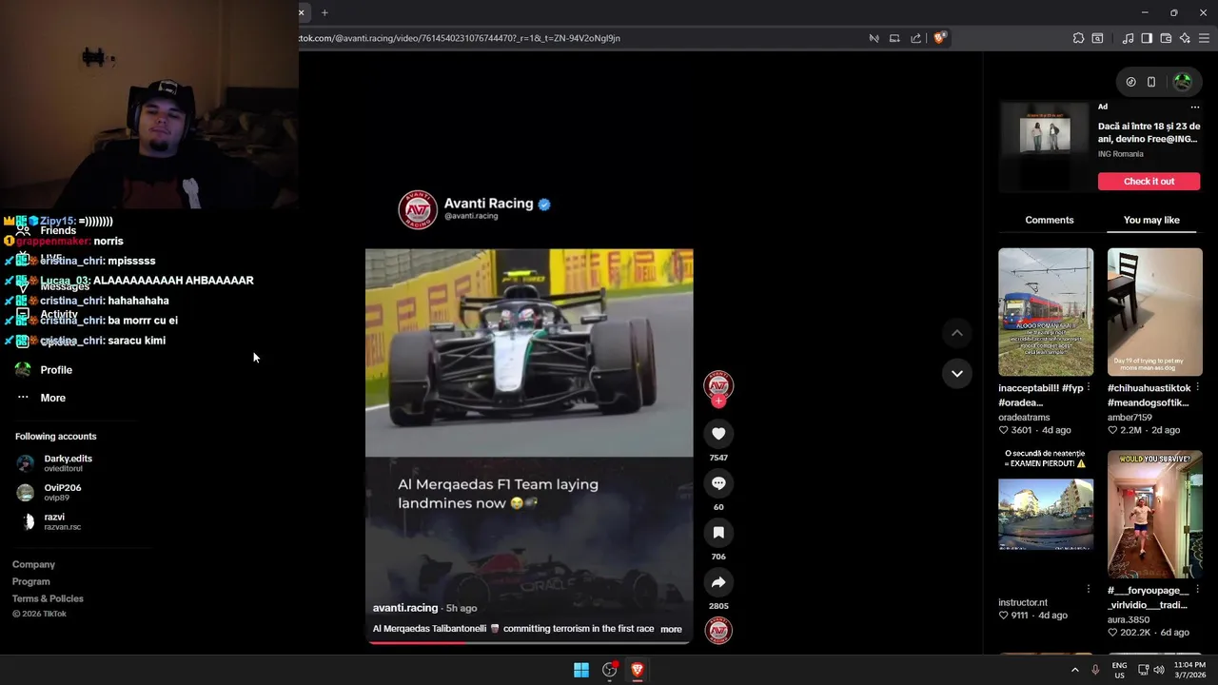Click the TikTok coins icon top right
The image size is (1218, 685).
click(1130, 82)
